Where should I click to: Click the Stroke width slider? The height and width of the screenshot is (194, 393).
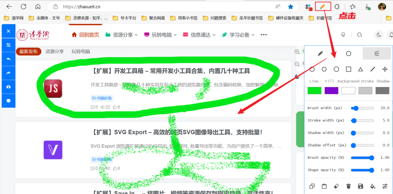tap(362, 121)
